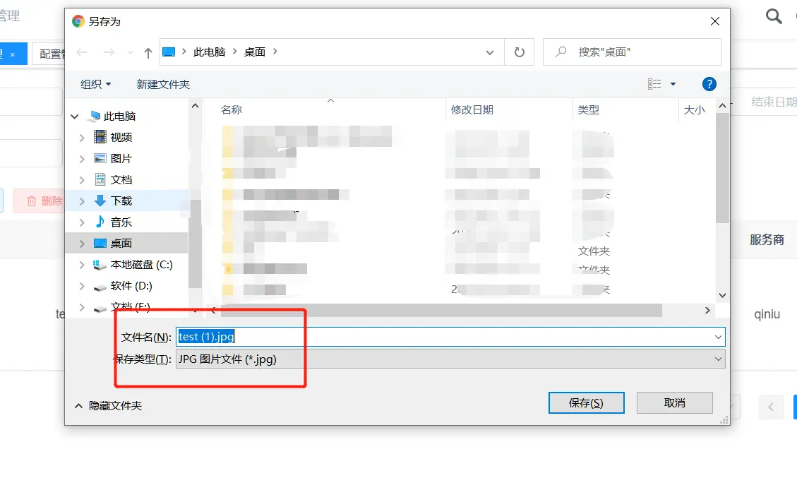This screenshot has height=478, width=797.
Task: Click search magnifier in background page
Action: click(x=774, y=16)
